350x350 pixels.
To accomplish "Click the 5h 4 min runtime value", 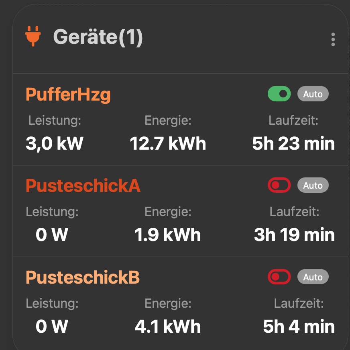I will coord(299,327).
